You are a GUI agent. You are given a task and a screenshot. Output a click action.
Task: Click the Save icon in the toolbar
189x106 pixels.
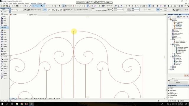click(x=7, y=6)
